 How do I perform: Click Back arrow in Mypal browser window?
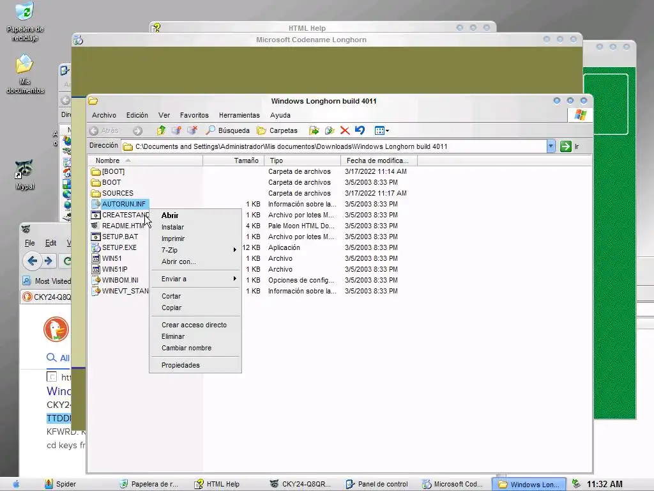pos(32,261)
